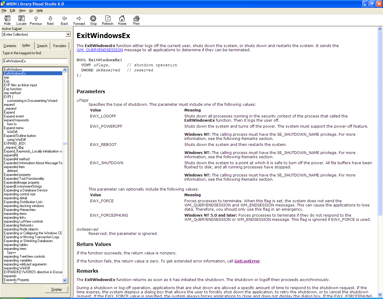Follow the WM_QUERYENDSESSION link
The height and width of the screenshot is (299, 383).
tap(100, 50)
